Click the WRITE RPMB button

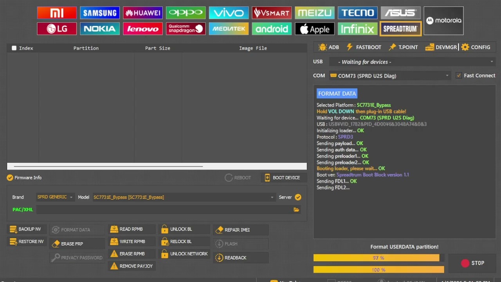(132, 242)
